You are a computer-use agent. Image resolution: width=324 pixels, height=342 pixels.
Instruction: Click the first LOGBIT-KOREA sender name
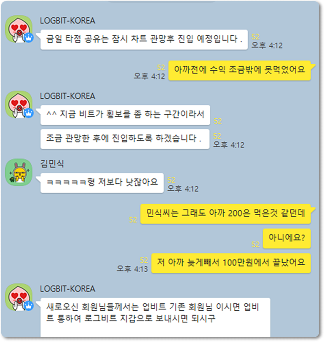tap(68, 21)
